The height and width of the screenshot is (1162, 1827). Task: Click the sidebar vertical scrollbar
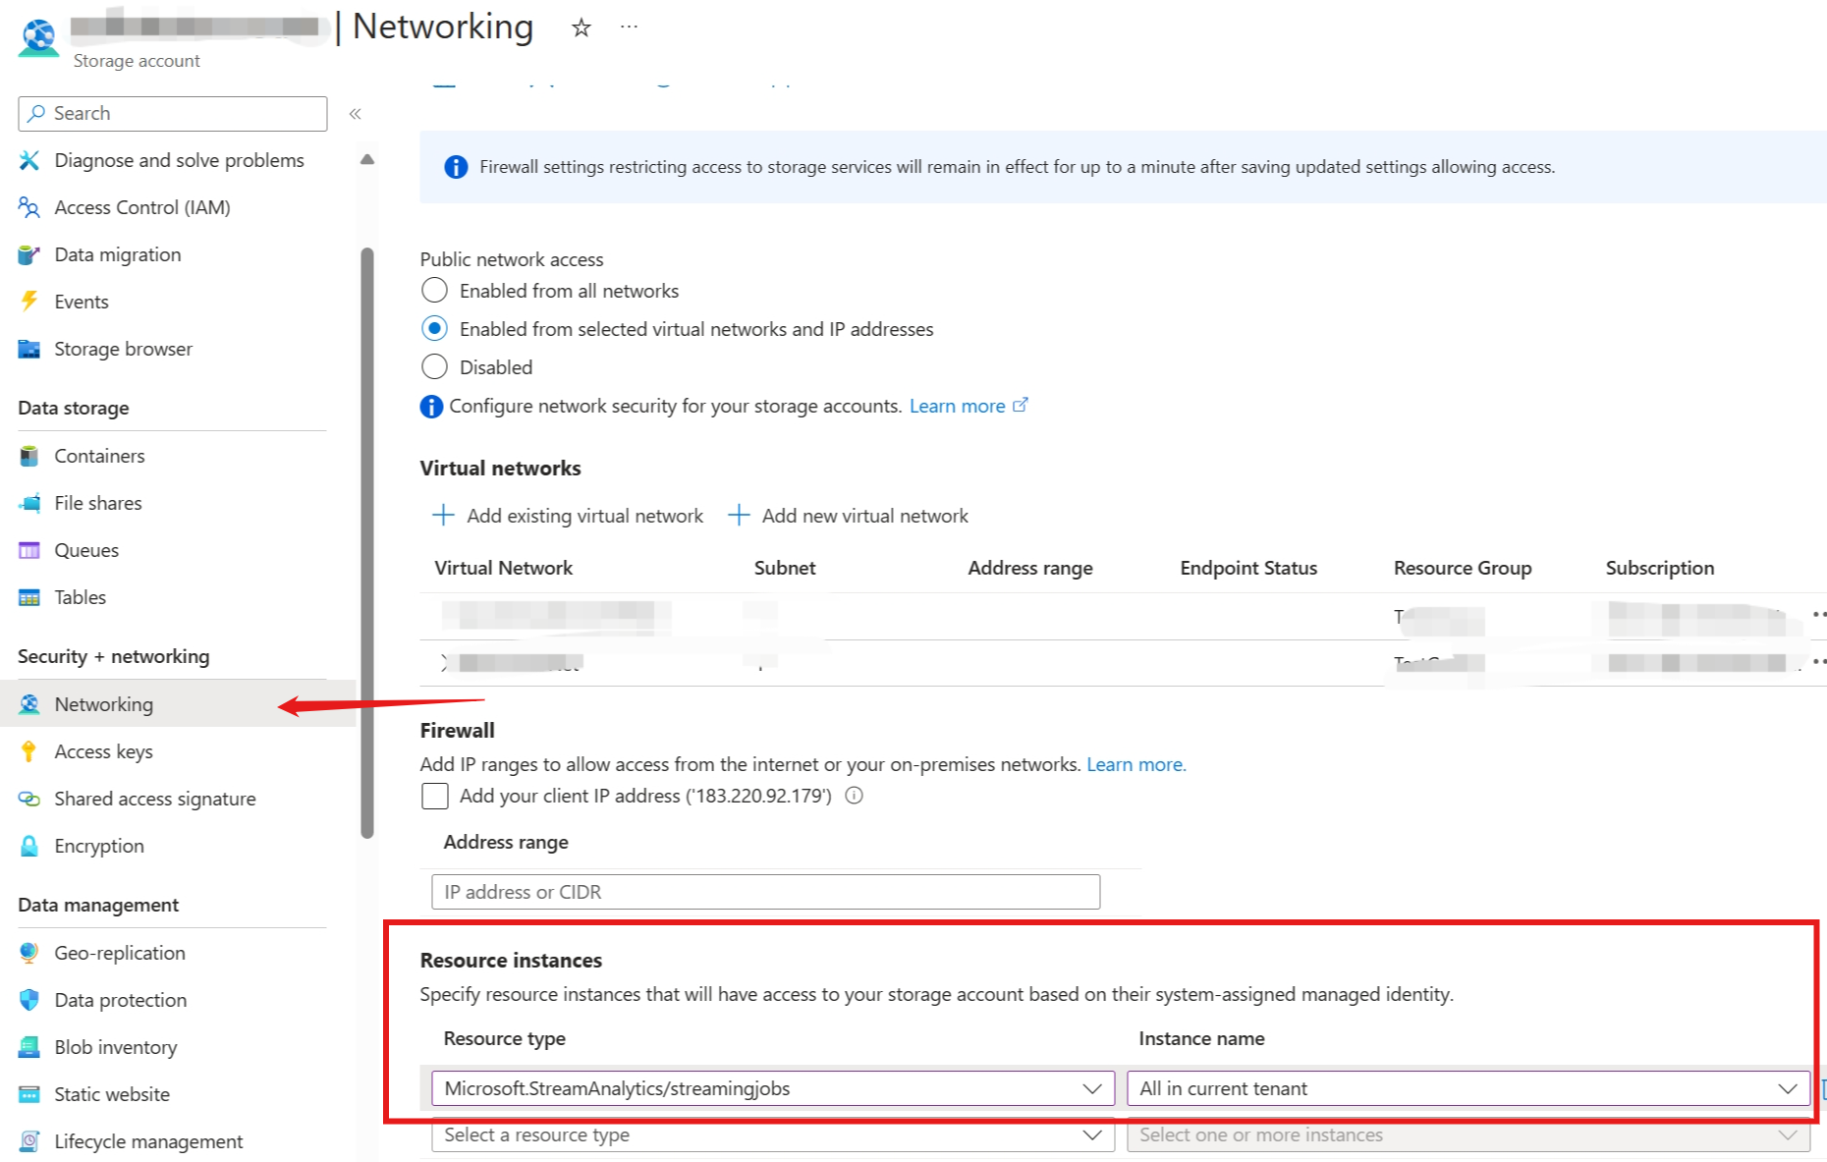point(367,540)
